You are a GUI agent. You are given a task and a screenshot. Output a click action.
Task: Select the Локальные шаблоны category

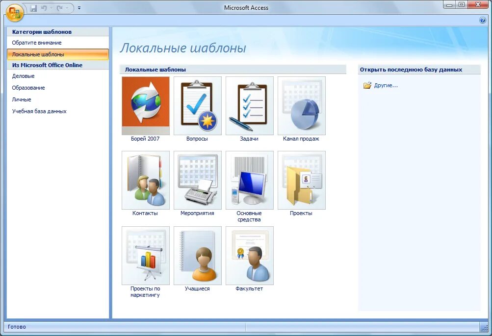(x=58, y=54)
